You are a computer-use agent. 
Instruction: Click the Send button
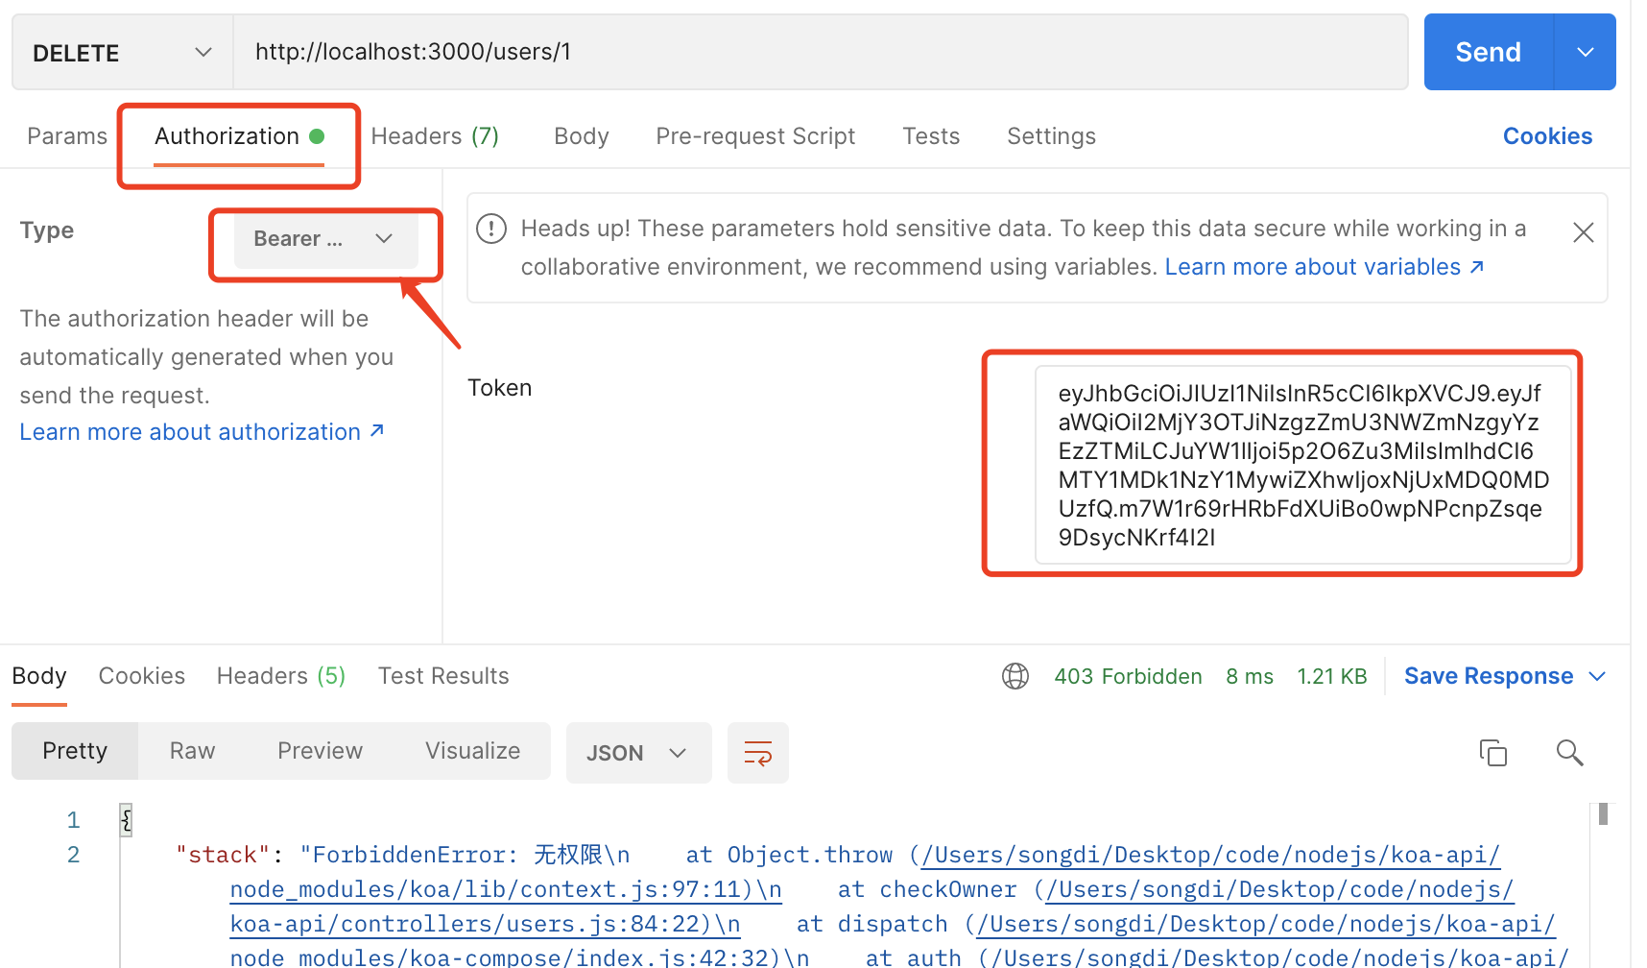point(1487,52)
